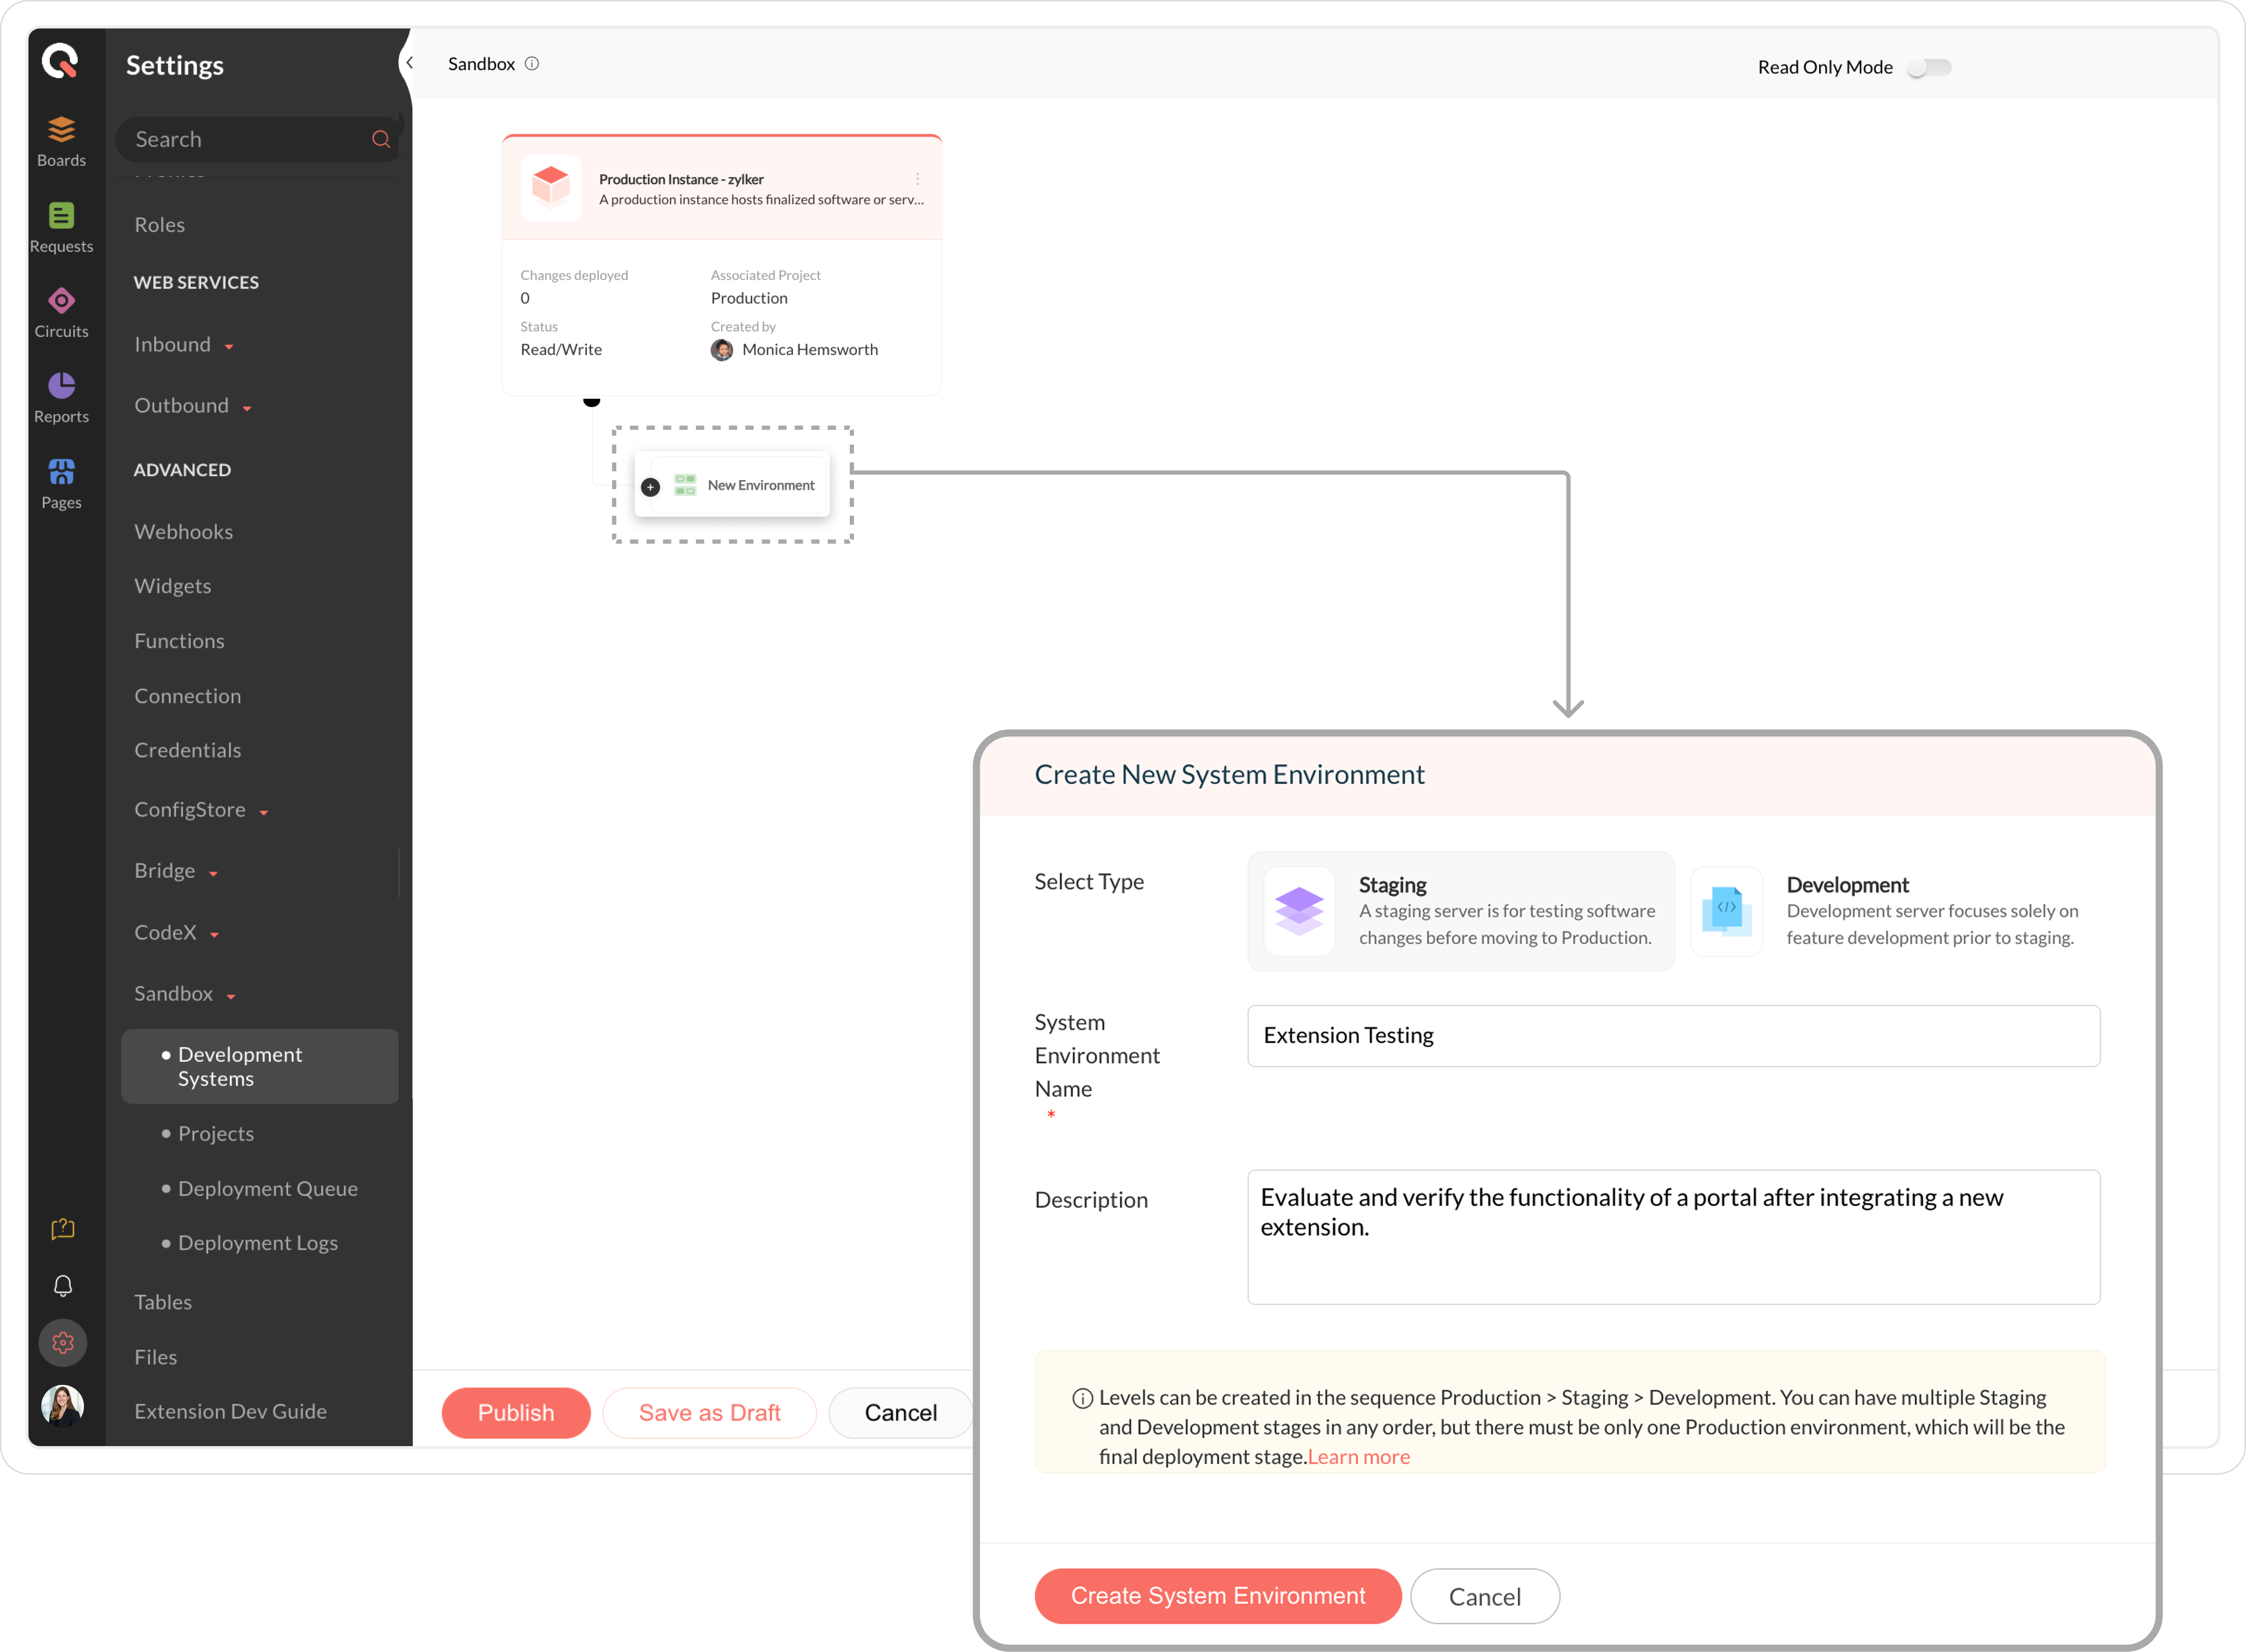Viewport: 2246px width, 1652px height.
Task: Click the search magnifier icon
Action: 381,139
